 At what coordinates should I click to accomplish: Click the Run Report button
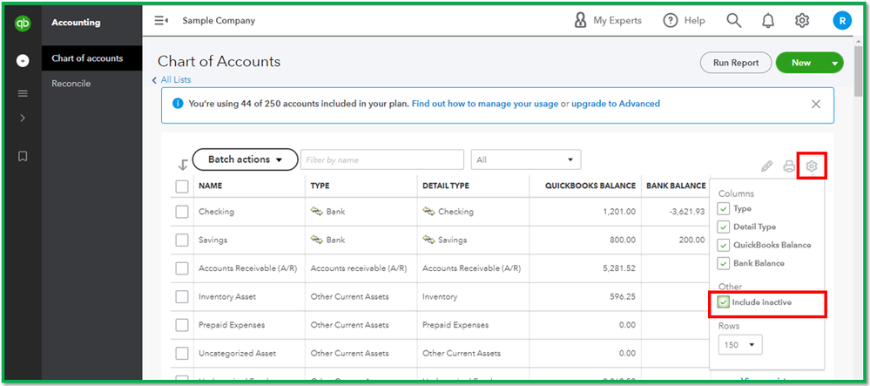tap(736, 63)
